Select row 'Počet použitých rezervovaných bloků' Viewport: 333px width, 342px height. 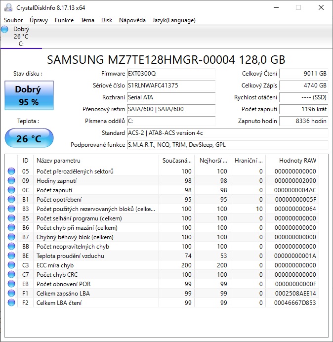click(x=162, y=209)
